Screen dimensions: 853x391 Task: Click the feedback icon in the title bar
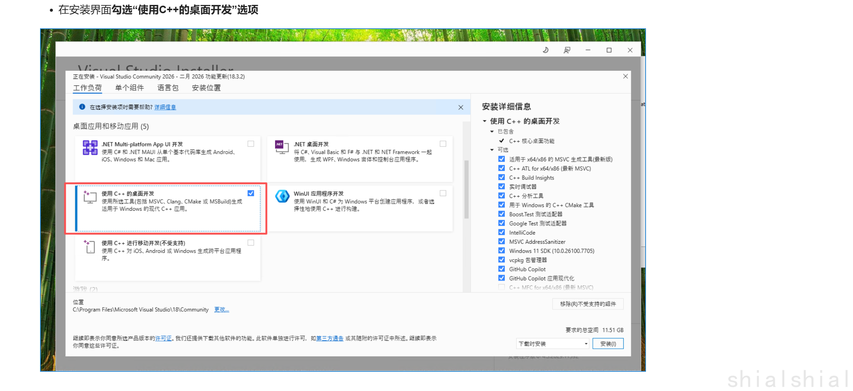click(x=567, y=50)
